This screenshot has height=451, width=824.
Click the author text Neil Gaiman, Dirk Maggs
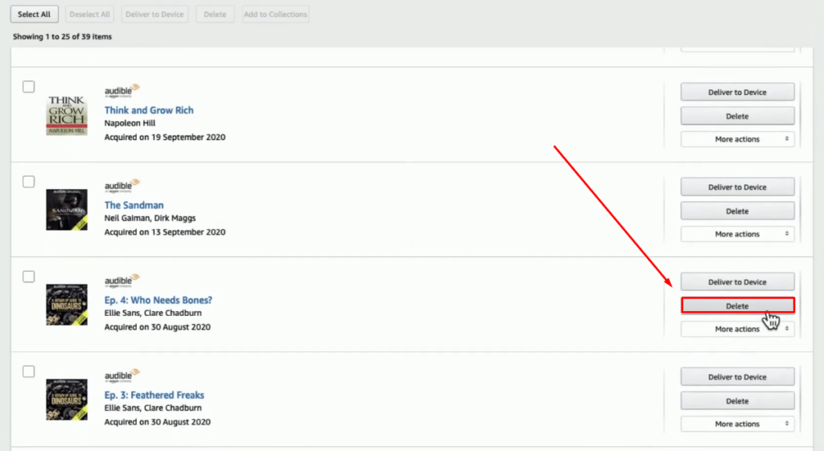[x=150, y=218]
